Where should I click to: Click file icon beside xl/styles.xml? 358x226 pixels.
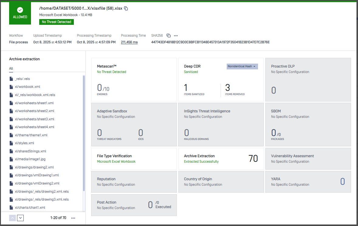click(11, 143)
